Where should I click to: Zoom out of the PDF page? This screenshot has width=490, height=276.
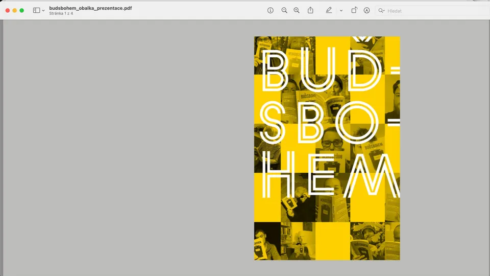284,10
